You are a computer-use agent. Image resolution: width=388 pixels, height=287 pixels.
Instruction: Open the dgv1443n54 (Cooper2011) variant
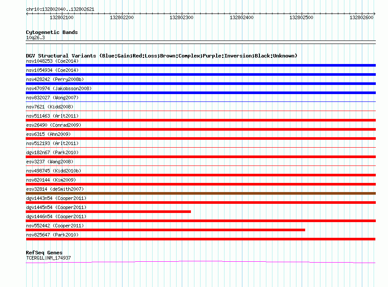click(x=56, y=198)
